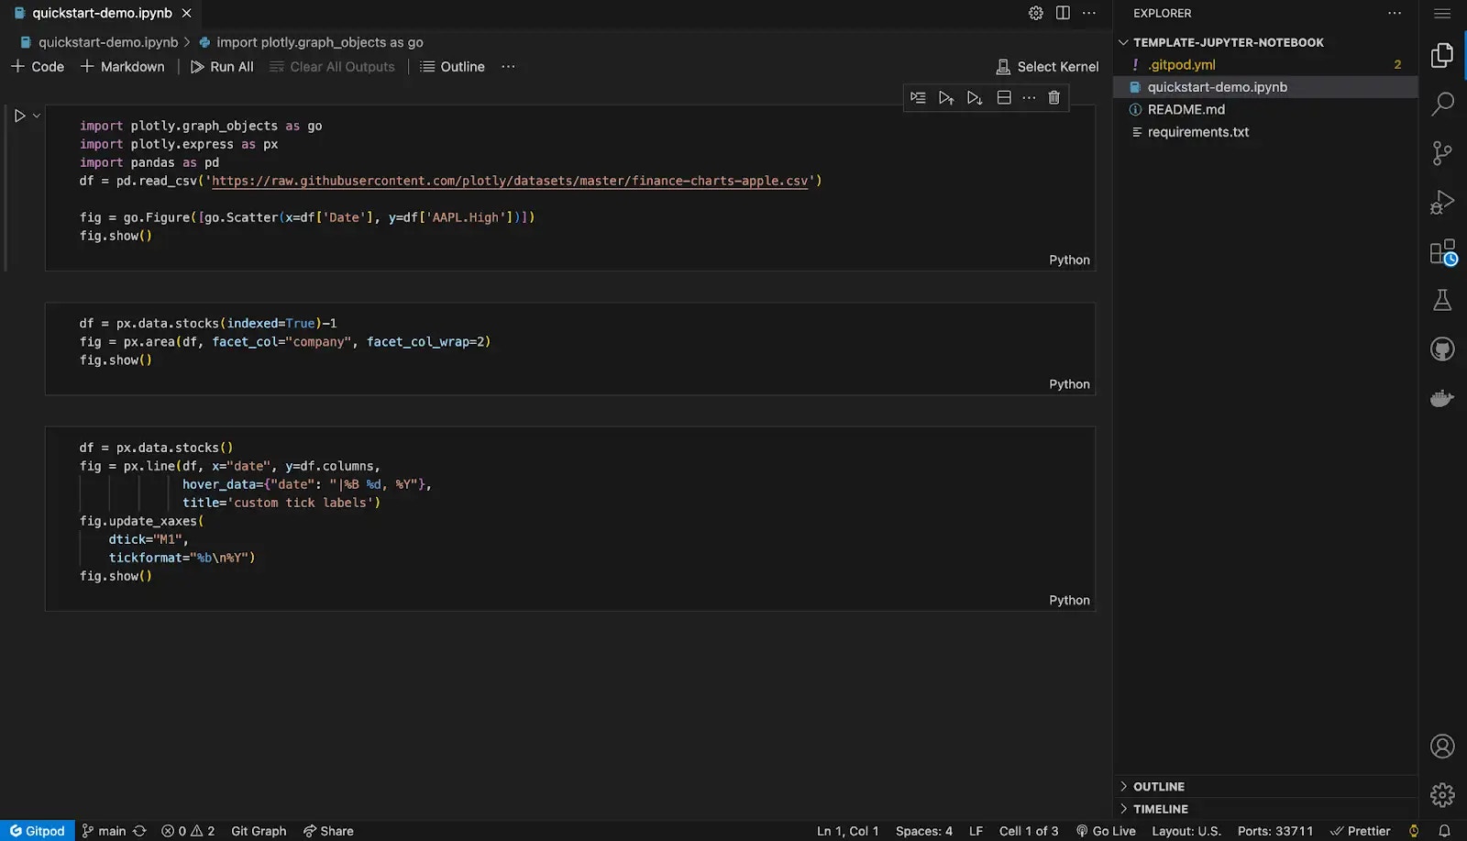Expand the OUTLINE section
The width and height of the screenshot is (1467, 841).
coord(1158,787)
